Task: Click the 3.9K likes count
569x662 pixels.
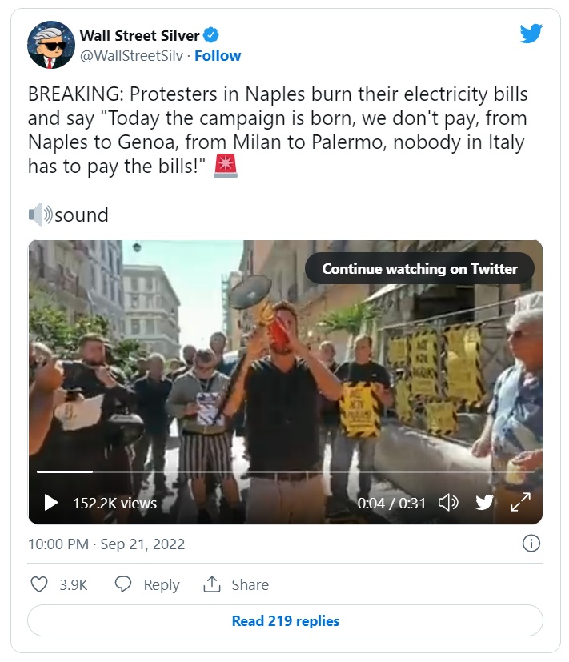Action: (74, 585)
